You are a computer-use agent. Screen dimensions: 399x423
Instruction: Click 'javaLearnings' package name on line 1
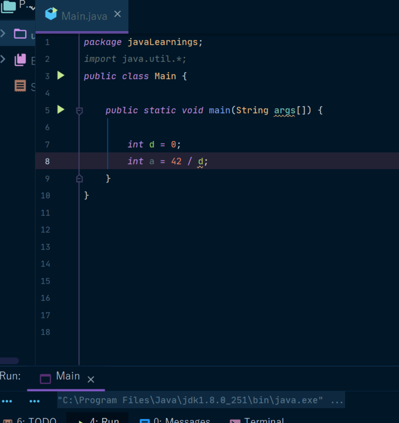162,42
